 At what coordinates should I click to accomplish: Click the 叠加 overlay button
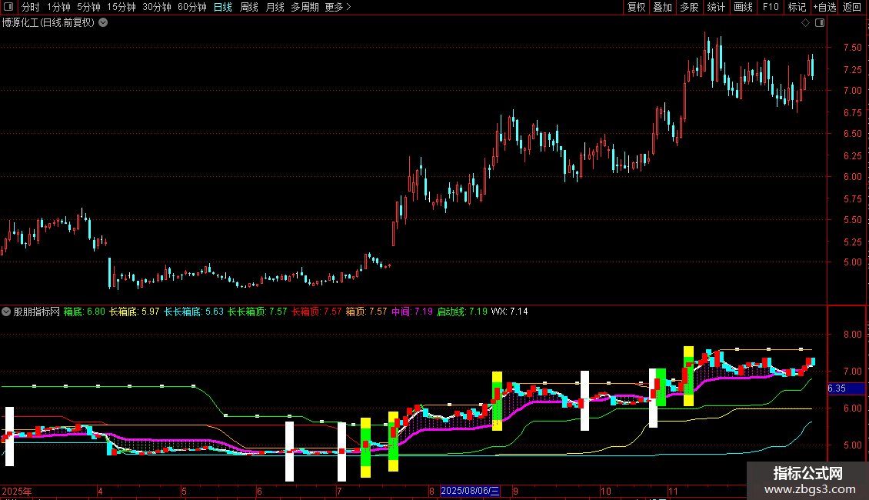point(662,7)
